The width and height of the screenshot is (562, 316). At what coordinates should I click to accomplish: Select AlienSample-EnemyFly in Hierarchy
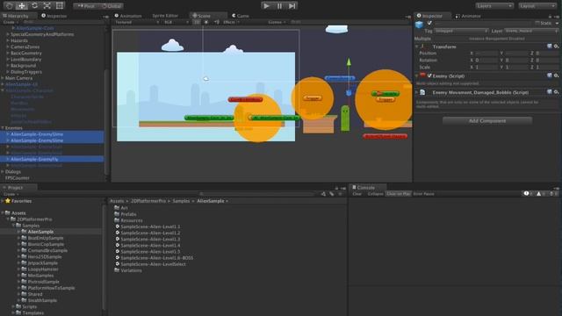34,159
